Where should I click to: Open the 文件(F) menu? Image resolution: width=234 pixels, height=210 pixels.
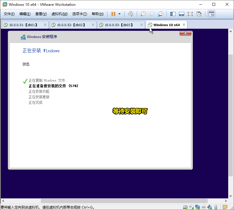9,14
